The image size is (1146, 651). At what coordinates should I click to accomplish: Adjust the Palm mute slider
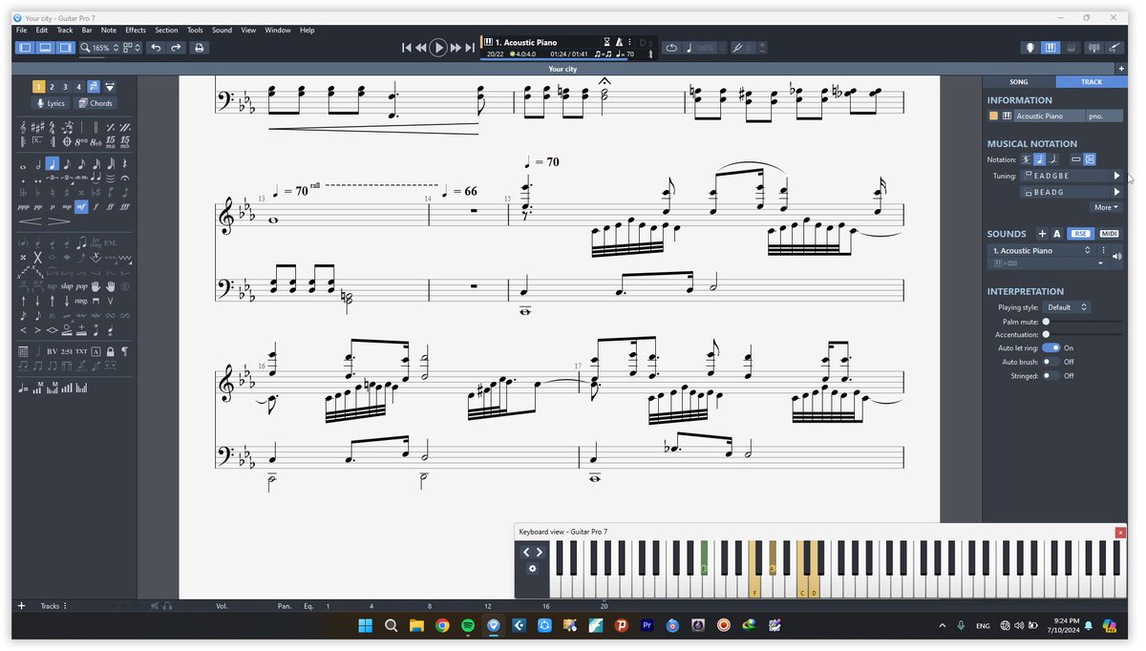[x=1083, y=322]
